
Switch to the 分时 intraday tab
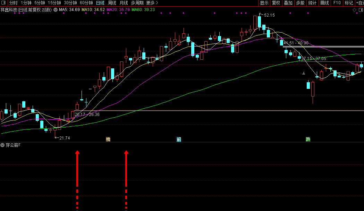(13, 3)
